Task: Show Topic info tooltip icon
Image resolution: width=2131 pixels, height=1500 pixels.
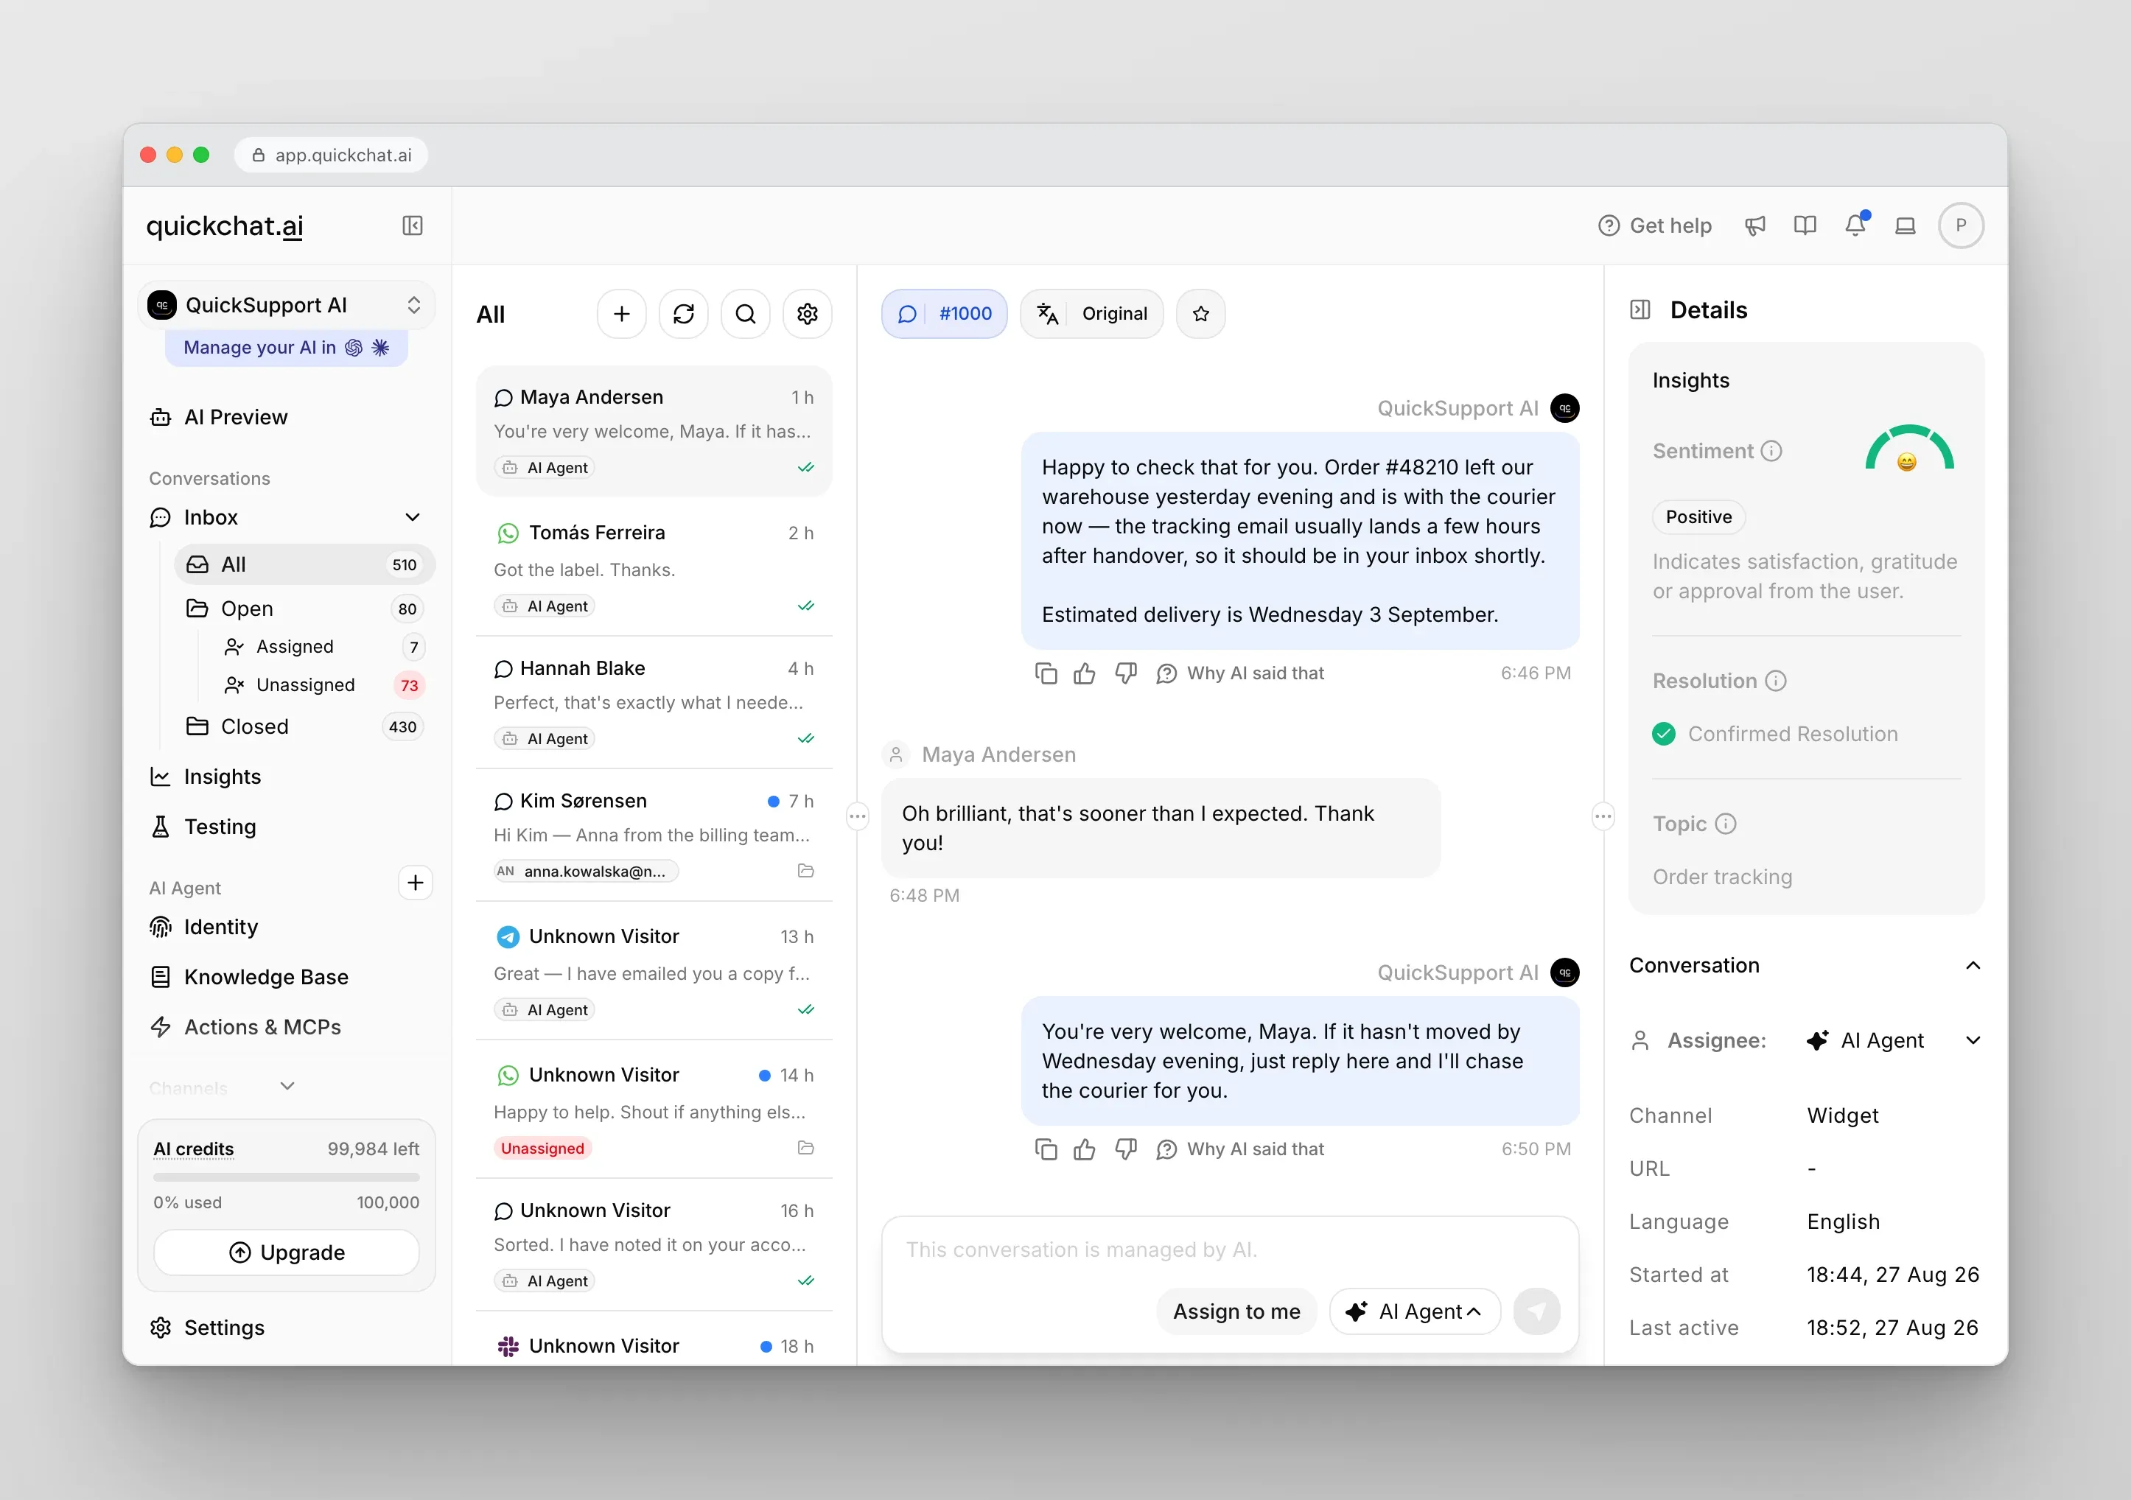Action: coord(1726,824)
